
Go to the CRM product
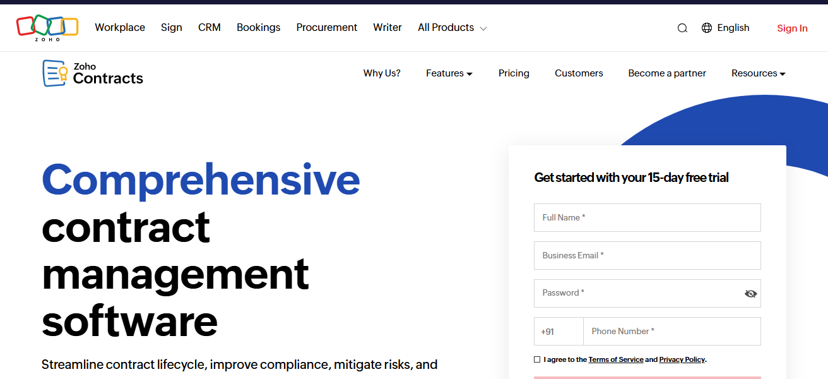point(210,28)
